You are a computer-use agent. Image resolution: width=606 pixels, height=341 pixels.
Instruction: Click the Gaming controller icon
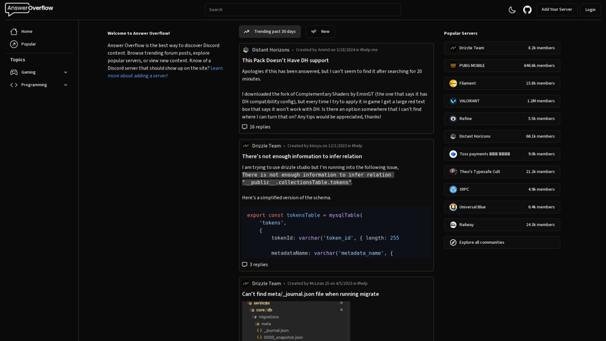[14, 72]
